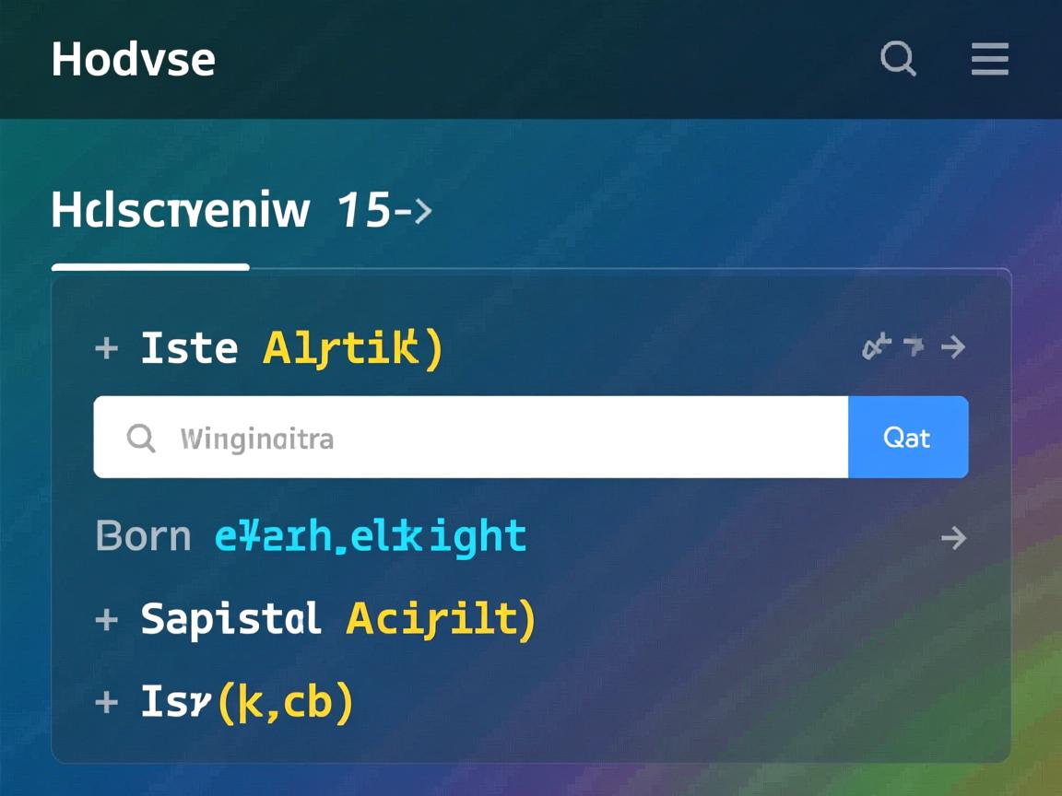
Task: Click the Hodvse logo title
Action: point(134,59)
